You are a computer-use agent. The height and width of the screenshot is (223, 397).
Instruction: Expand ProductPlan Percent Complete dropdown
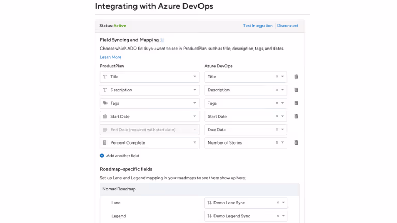(195, 142)
